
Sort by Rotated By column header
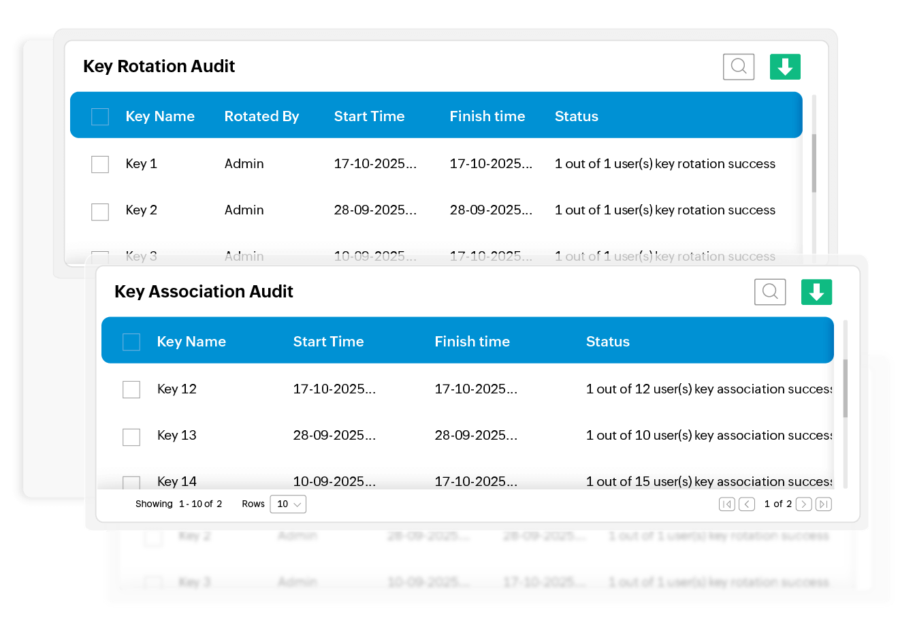point(261,116)
